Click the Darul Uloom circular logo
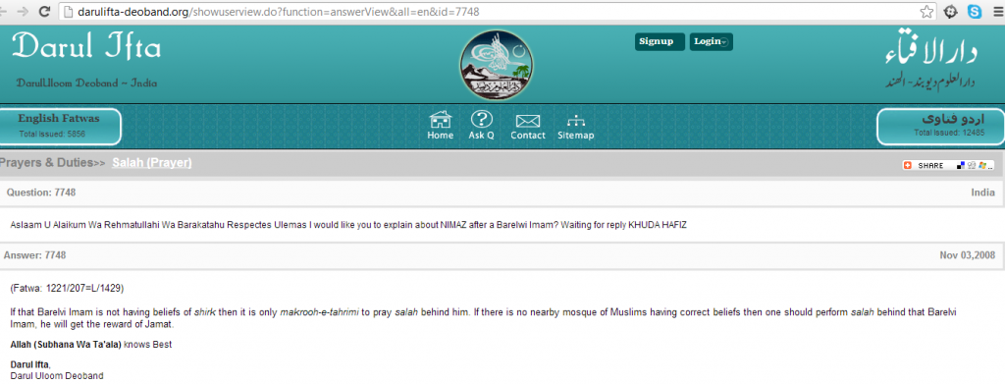Image resolution: width=1005 pixels, height=385 pixels. (497, 65)
